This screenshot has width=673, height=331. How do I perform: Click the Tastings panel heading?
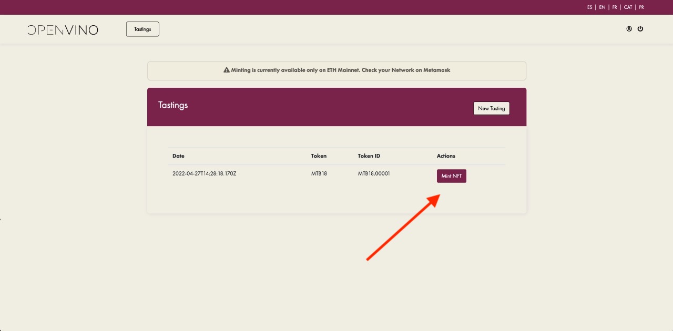pos(173,105)
